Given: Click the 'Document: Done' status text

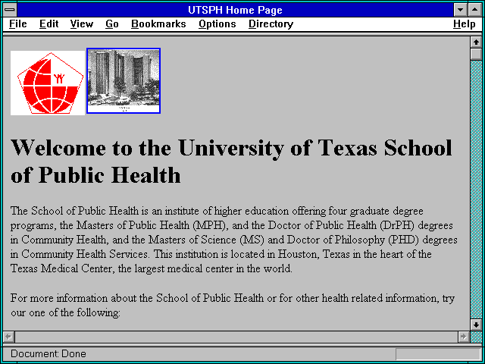Looking at the screenshot, I should coord(48,353).
